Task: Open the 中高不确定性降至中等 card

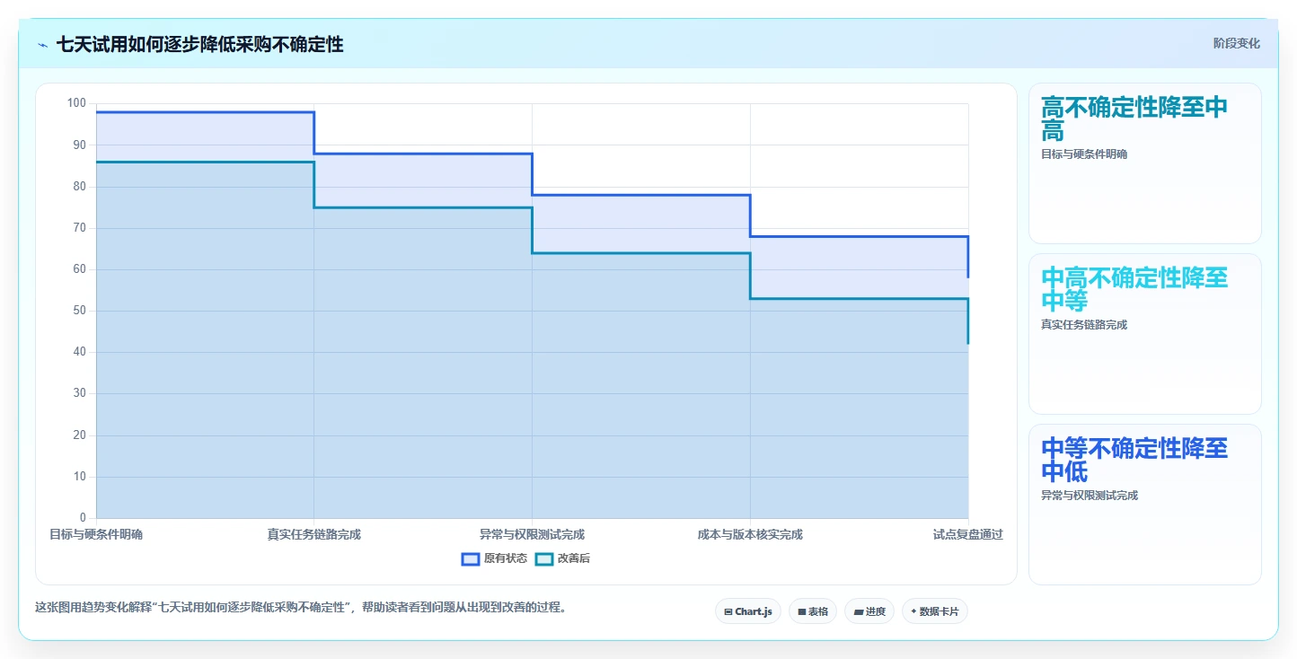Action: click(x=1144, y=334)
